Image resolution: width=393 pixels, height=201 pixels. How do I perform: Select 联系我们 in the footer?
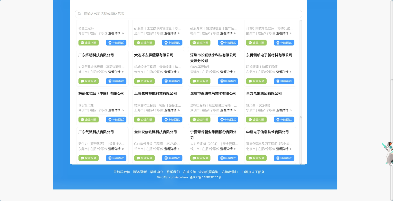pyautogui.click(x=173, y=172)
